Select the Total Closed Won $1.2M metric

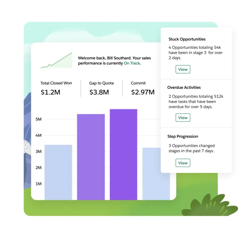pyautogui.click(x=56, y=88)
